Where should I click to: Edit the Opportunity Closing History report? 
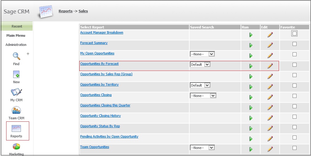(x=270, y=118)
